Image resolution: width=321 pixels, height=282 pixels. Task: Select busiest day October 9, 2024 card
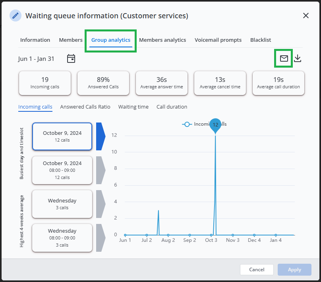pos(62,136)
